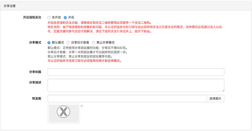
Task: Remove the forwarded image preview
Action: pos(82,106)
